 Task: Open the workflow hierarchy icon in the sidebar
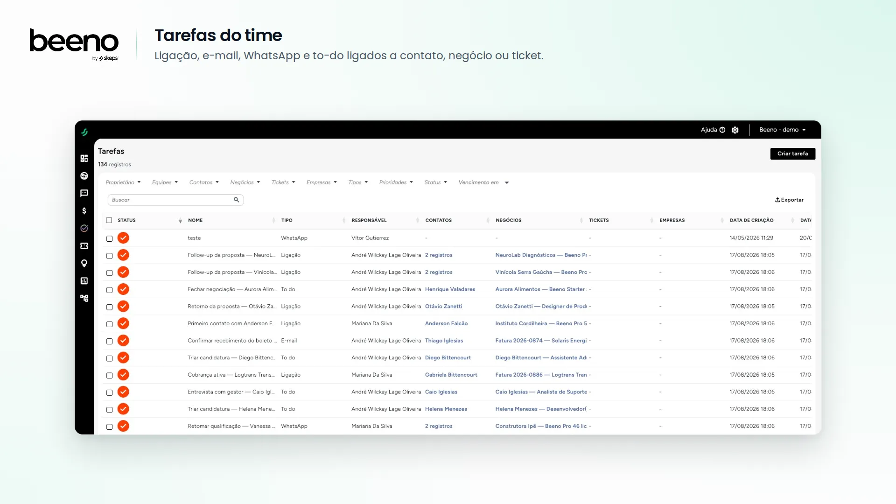(84, 298)
